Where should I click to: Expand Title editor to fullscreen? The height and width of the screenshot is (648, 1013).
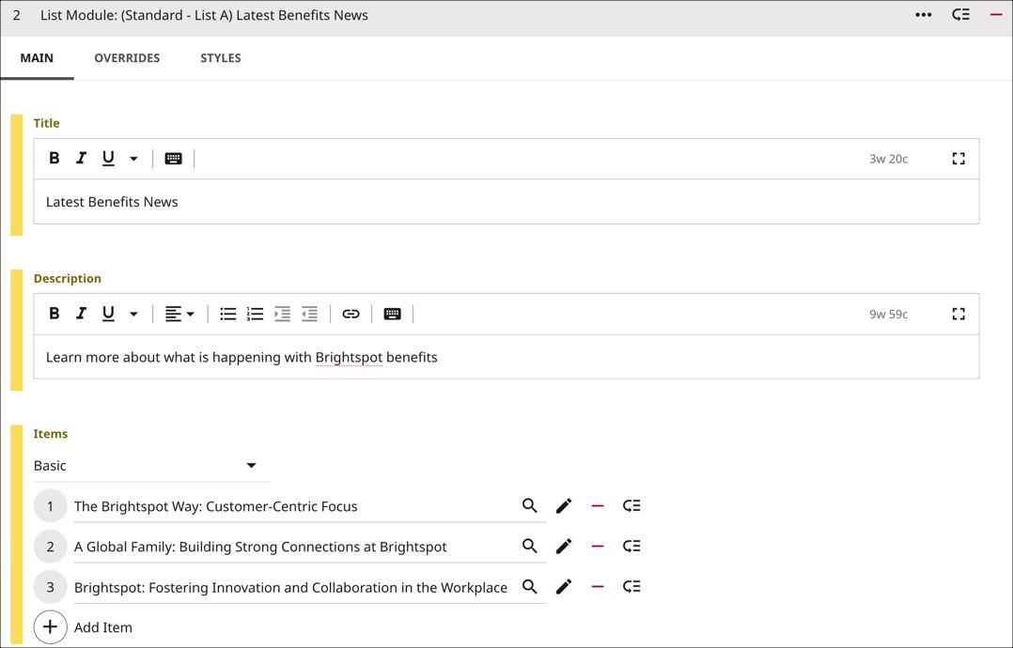pyautogui.click(x=958, y=159)
